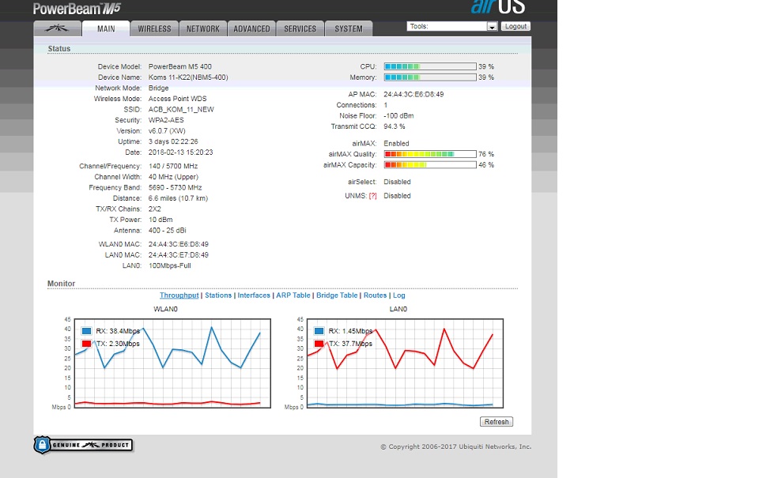Click the date value 2018-02-13 15:20:23
Image resolution: width=759 pixels, height=478 pixels.
[180, 152]
